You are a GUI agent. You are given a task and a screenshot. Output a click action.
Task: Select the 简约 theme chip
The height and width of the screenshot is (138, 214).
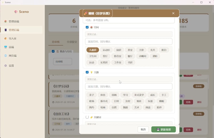(x=92, y=107)
